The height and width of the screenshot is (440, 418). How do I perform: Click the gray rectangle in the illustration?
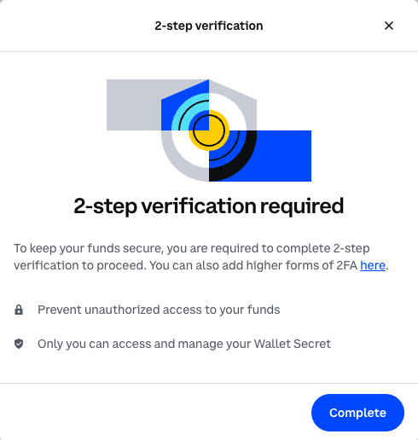[x=132, y=105]
